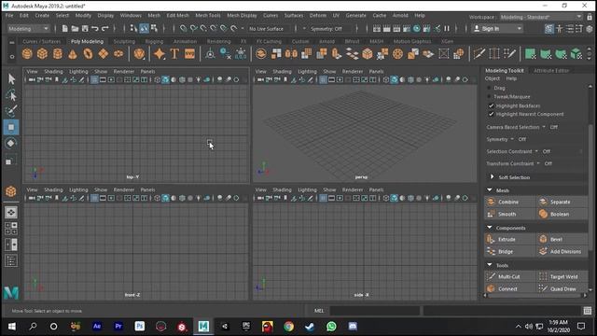Switch to four-view layout icon
Viewport: 597px width, 336px height.
point(11,228)
